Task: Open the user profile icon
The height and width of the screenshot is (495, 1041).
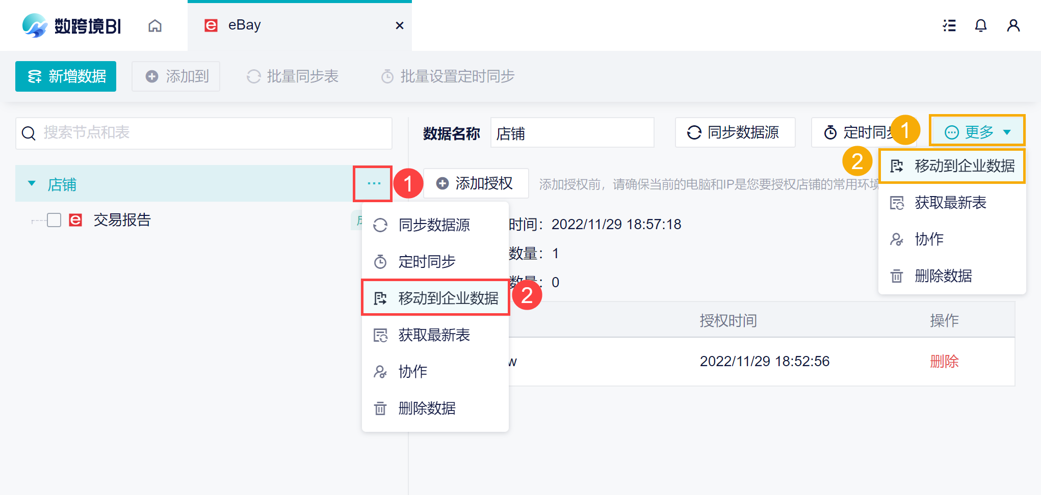Action: click(1013, 25)
